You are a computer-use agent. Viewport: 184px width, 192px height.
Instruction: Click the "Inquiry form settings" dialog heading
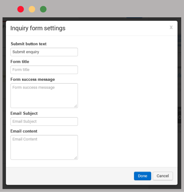click(38, 28)
